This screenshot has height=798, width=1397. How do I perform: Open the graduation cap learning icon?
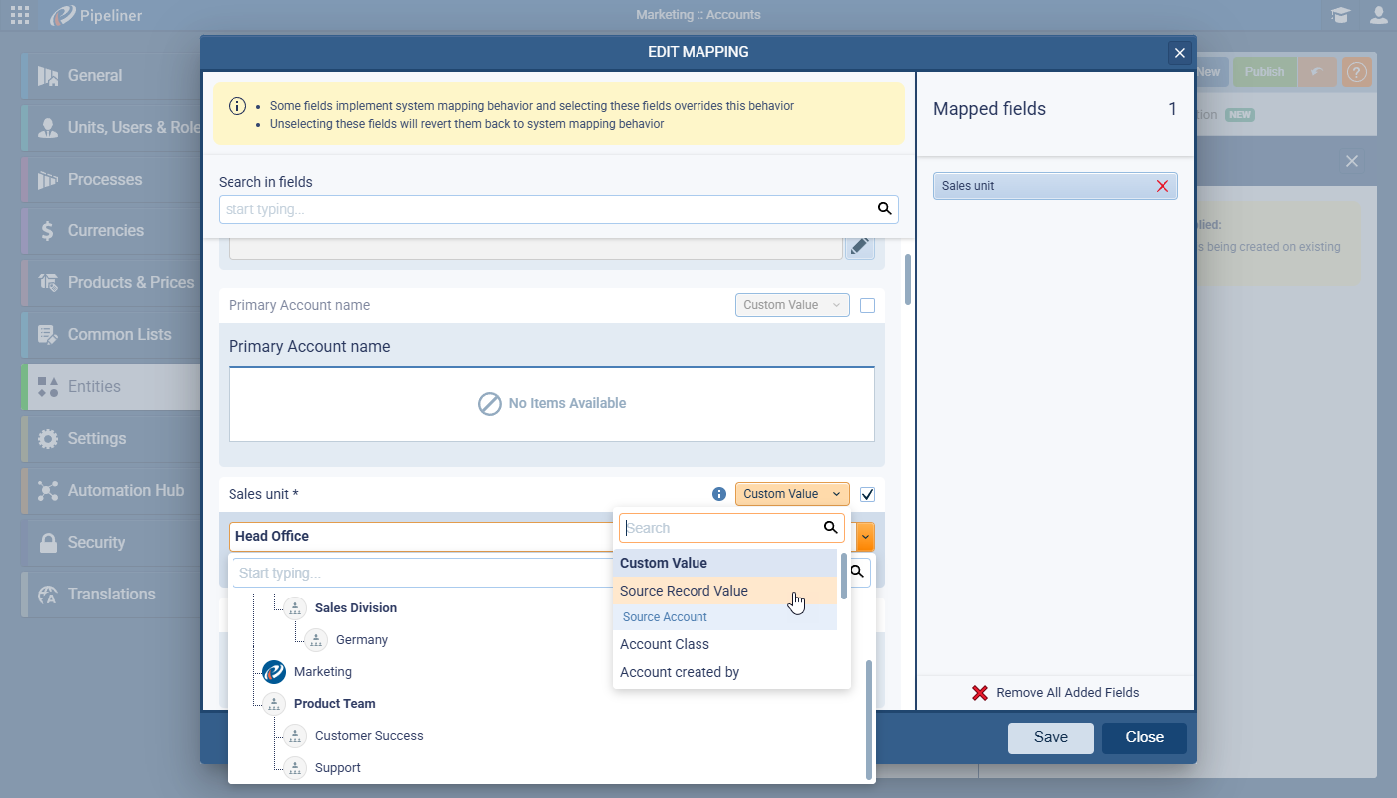[x=1340, y=15]
